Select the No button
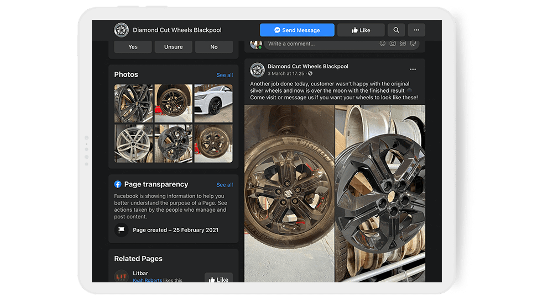Image resolution: width=553 pixels, height=300 pixels. coord(214,47)
